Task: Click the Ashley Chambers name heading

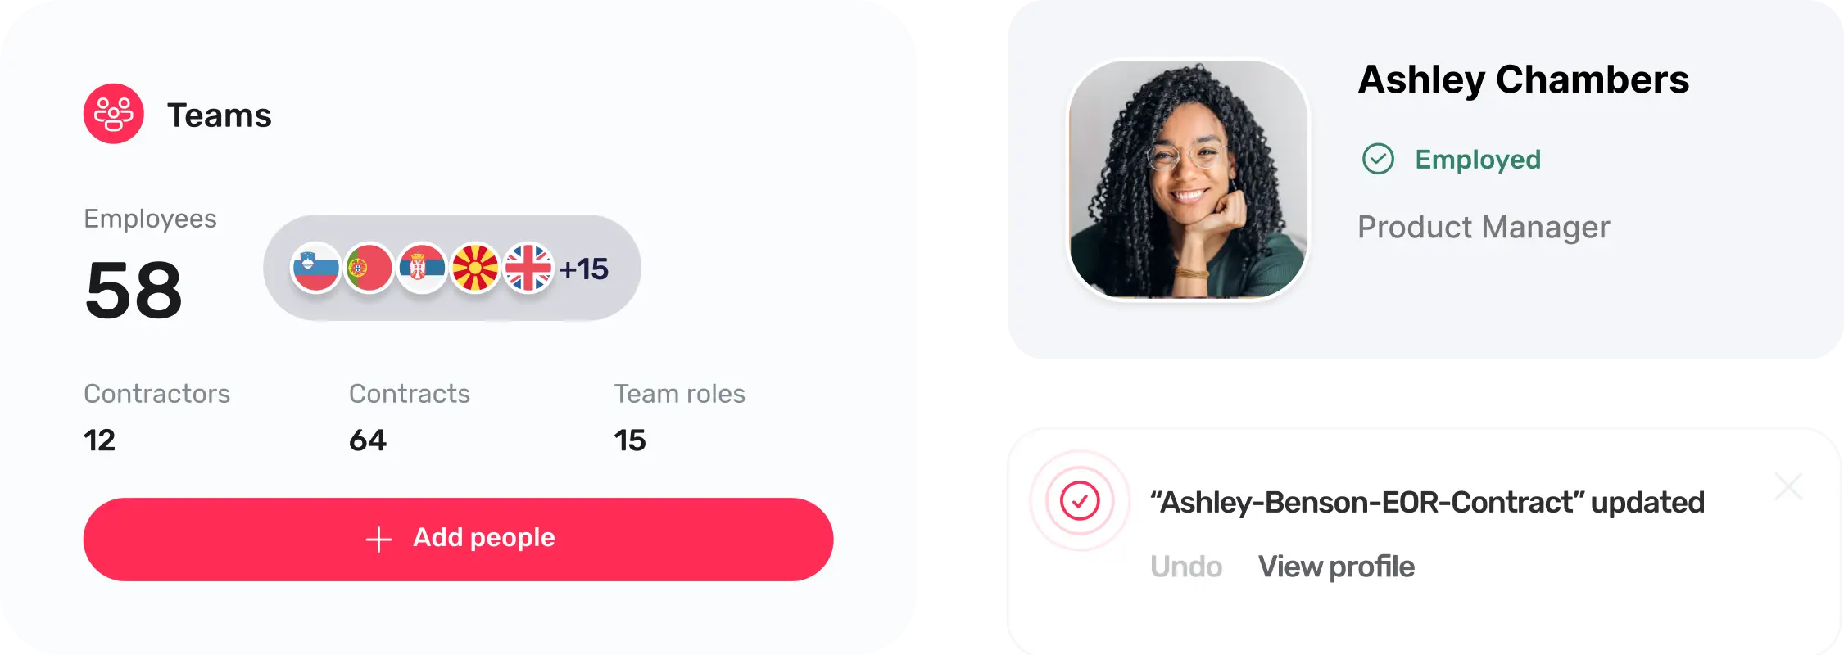Action: click(1524, 80)
